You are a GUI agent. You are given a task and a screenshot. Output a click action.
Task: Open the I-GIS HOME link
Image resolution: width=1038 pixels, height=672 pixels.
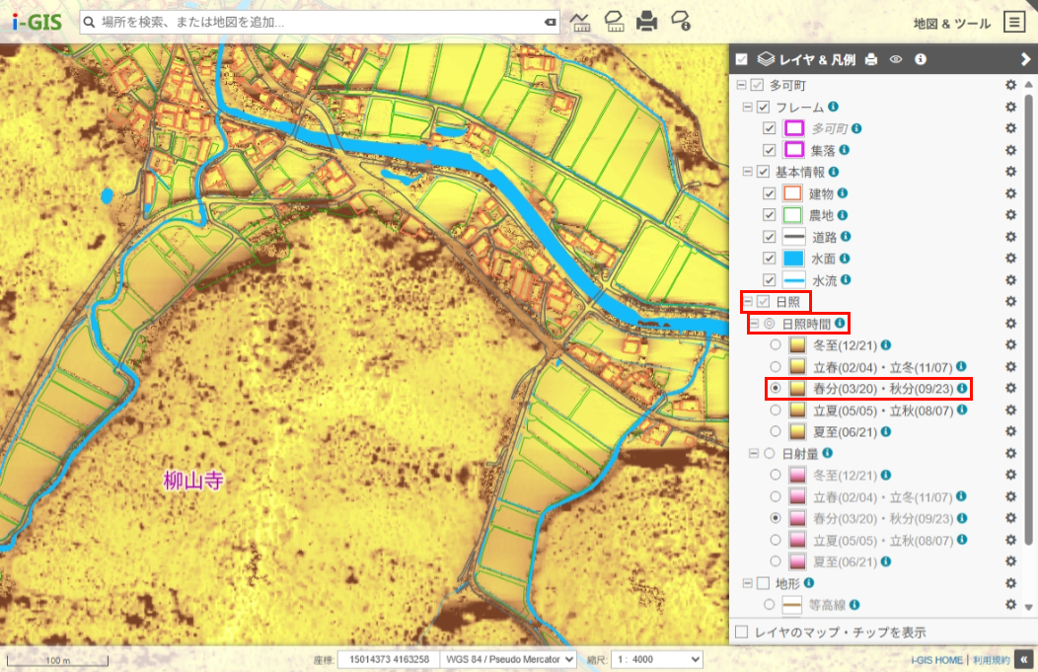[x=936, y=660]
